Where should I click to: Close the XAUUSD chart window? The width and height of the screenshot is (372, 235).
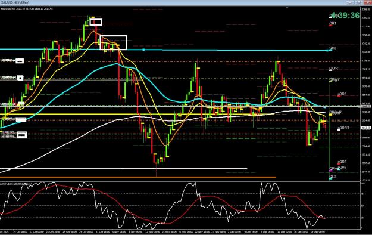point(367,2)
